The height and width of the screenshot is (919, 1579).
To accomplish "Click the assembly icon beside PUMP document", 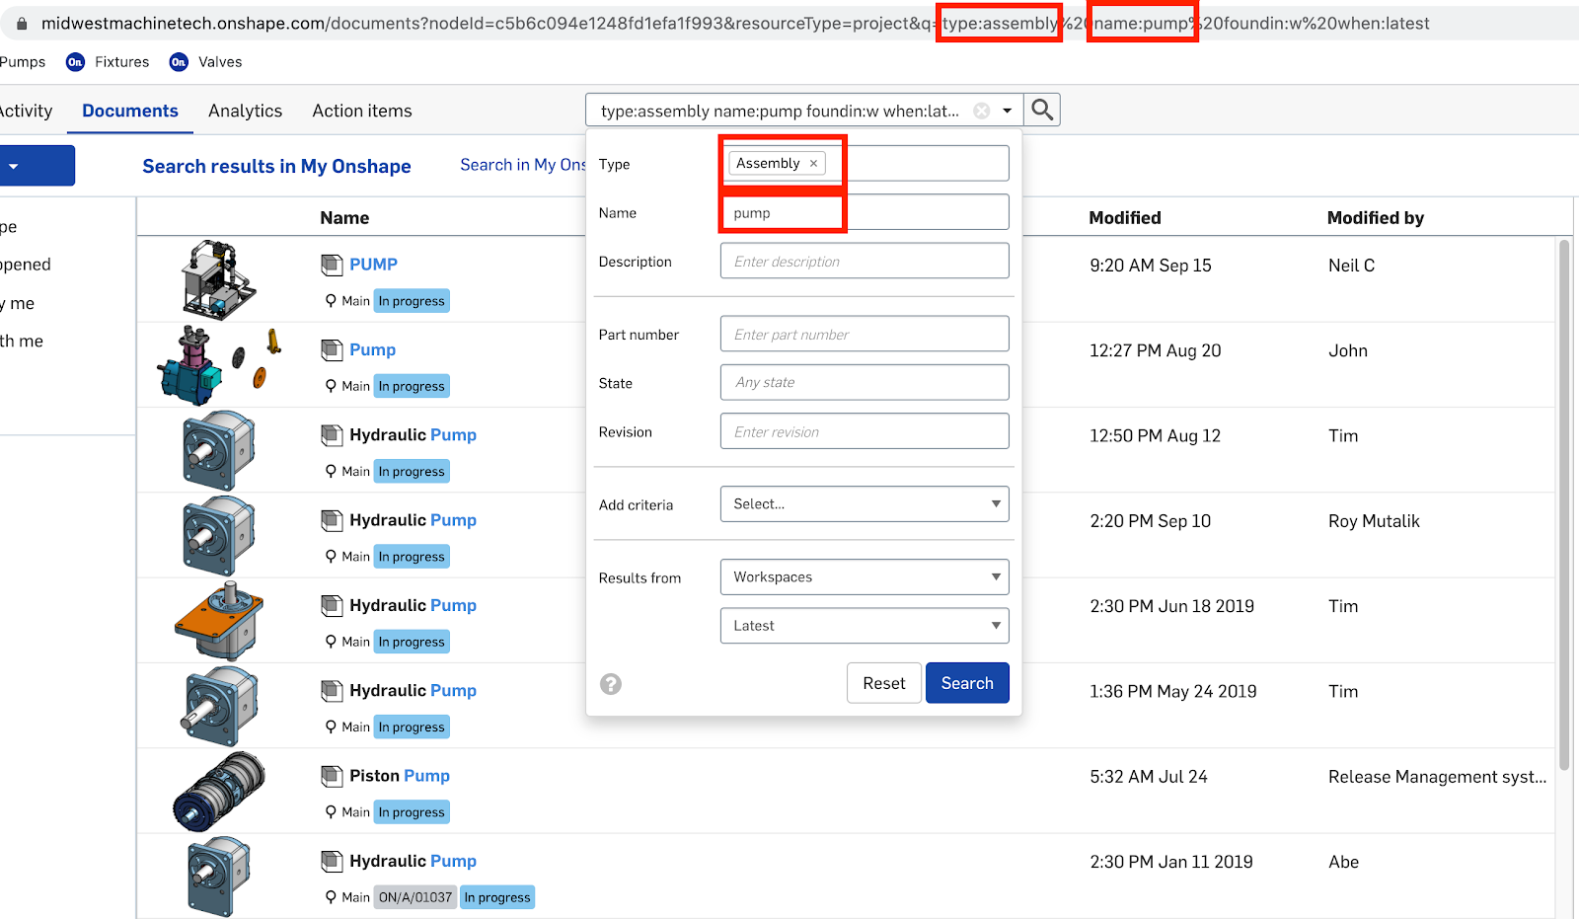I will 332,265.
